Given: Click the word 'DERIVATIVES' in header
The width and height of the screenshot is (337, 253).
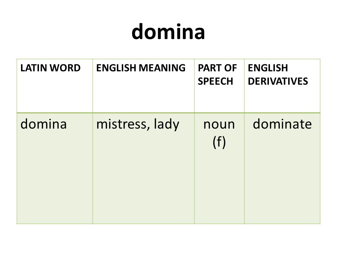Looking at the screenshot, I should tap(278, 81).
